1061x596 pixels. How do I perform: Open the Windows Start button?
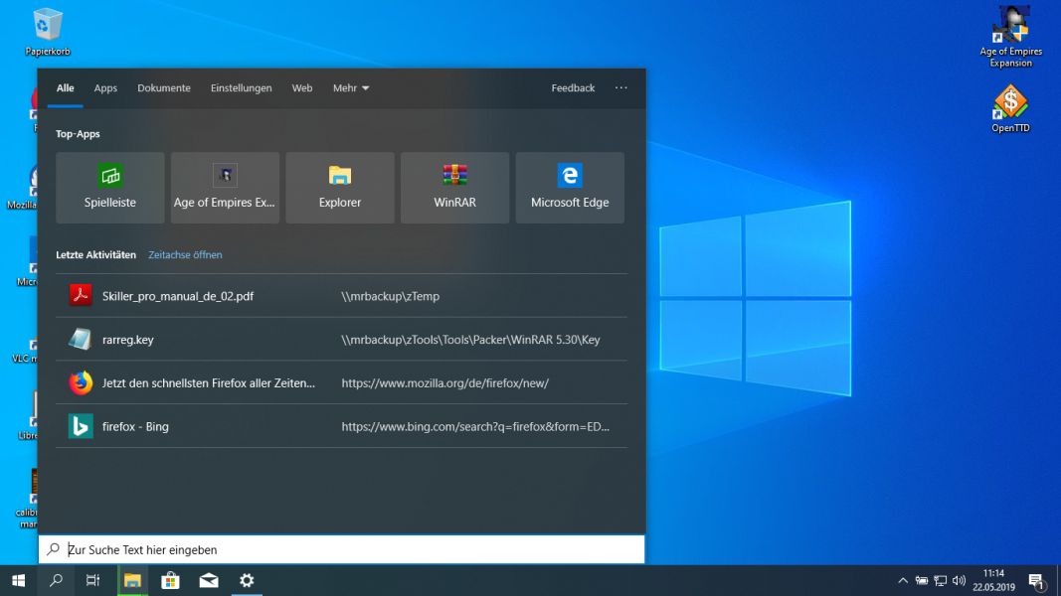(x=18, y=580)
